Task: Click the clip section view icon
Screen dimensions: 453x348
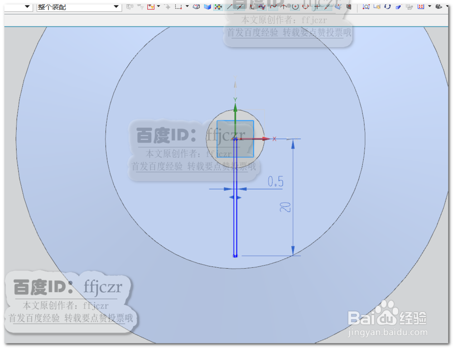Action: coord(421,6)
